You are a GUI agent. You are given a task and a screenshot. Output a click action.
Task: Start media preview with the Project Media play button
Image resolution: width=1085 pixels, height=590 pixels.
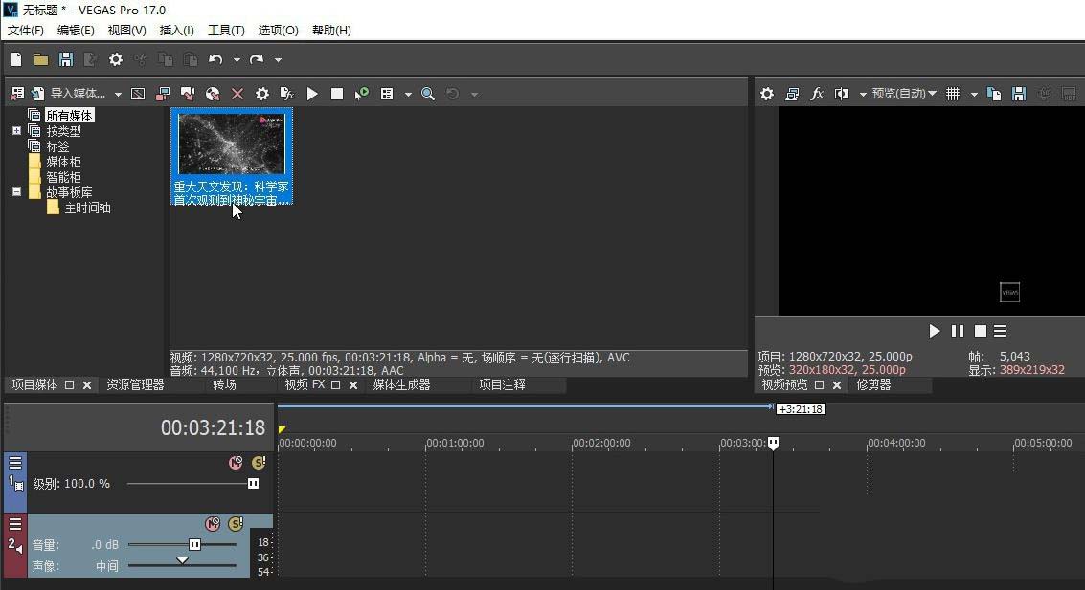pyautogui.click(x=312, y=94)
